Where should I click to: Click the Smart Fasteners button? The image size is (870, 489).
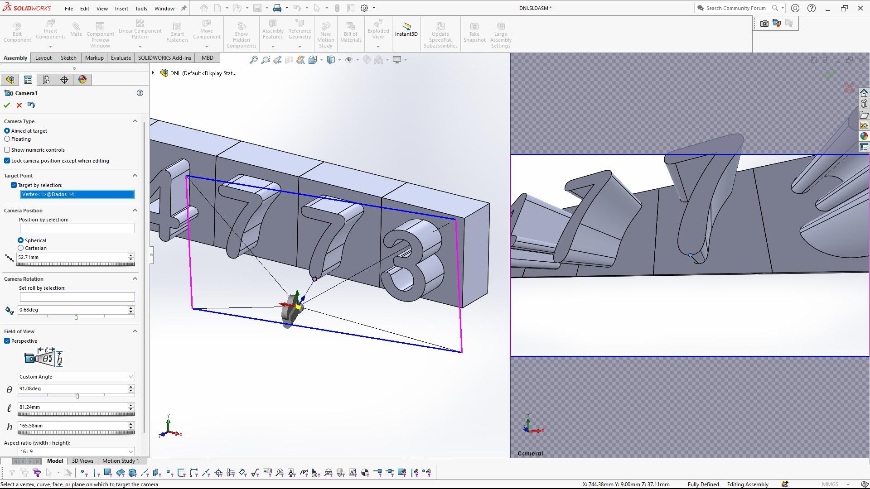pos(177,32)
